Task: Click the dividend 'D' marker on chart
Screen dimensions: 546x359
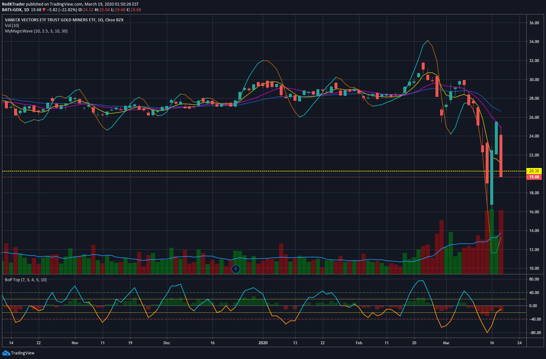Action: pos(235,269)
